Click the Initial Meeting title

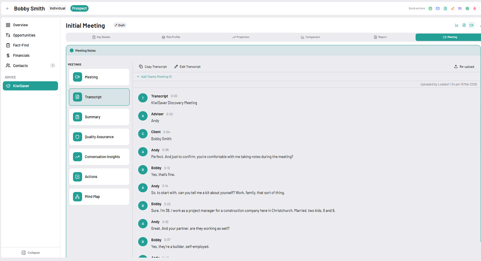[x=85, y=26]
